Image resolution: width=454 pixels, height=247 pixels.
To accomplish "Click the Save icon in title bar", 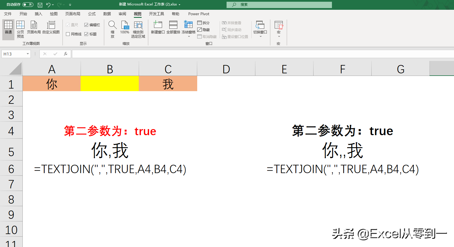I will 40,5.
